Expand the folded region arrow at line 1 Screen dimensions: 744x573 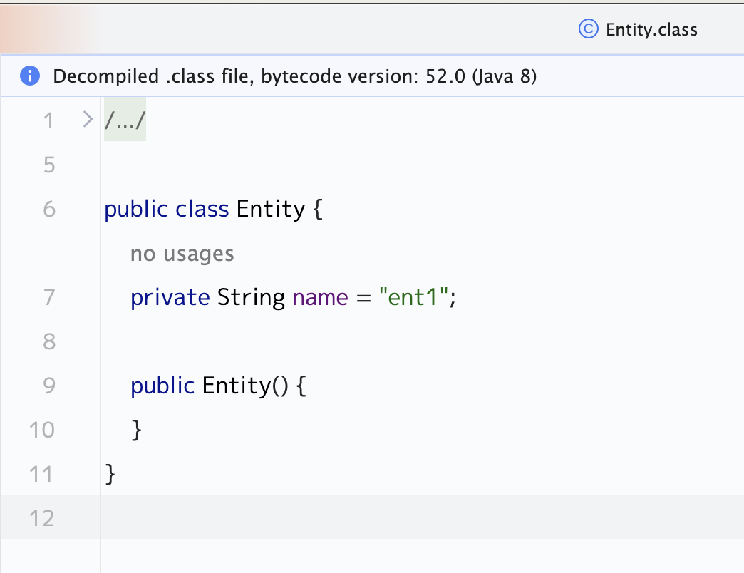(88, 119)
